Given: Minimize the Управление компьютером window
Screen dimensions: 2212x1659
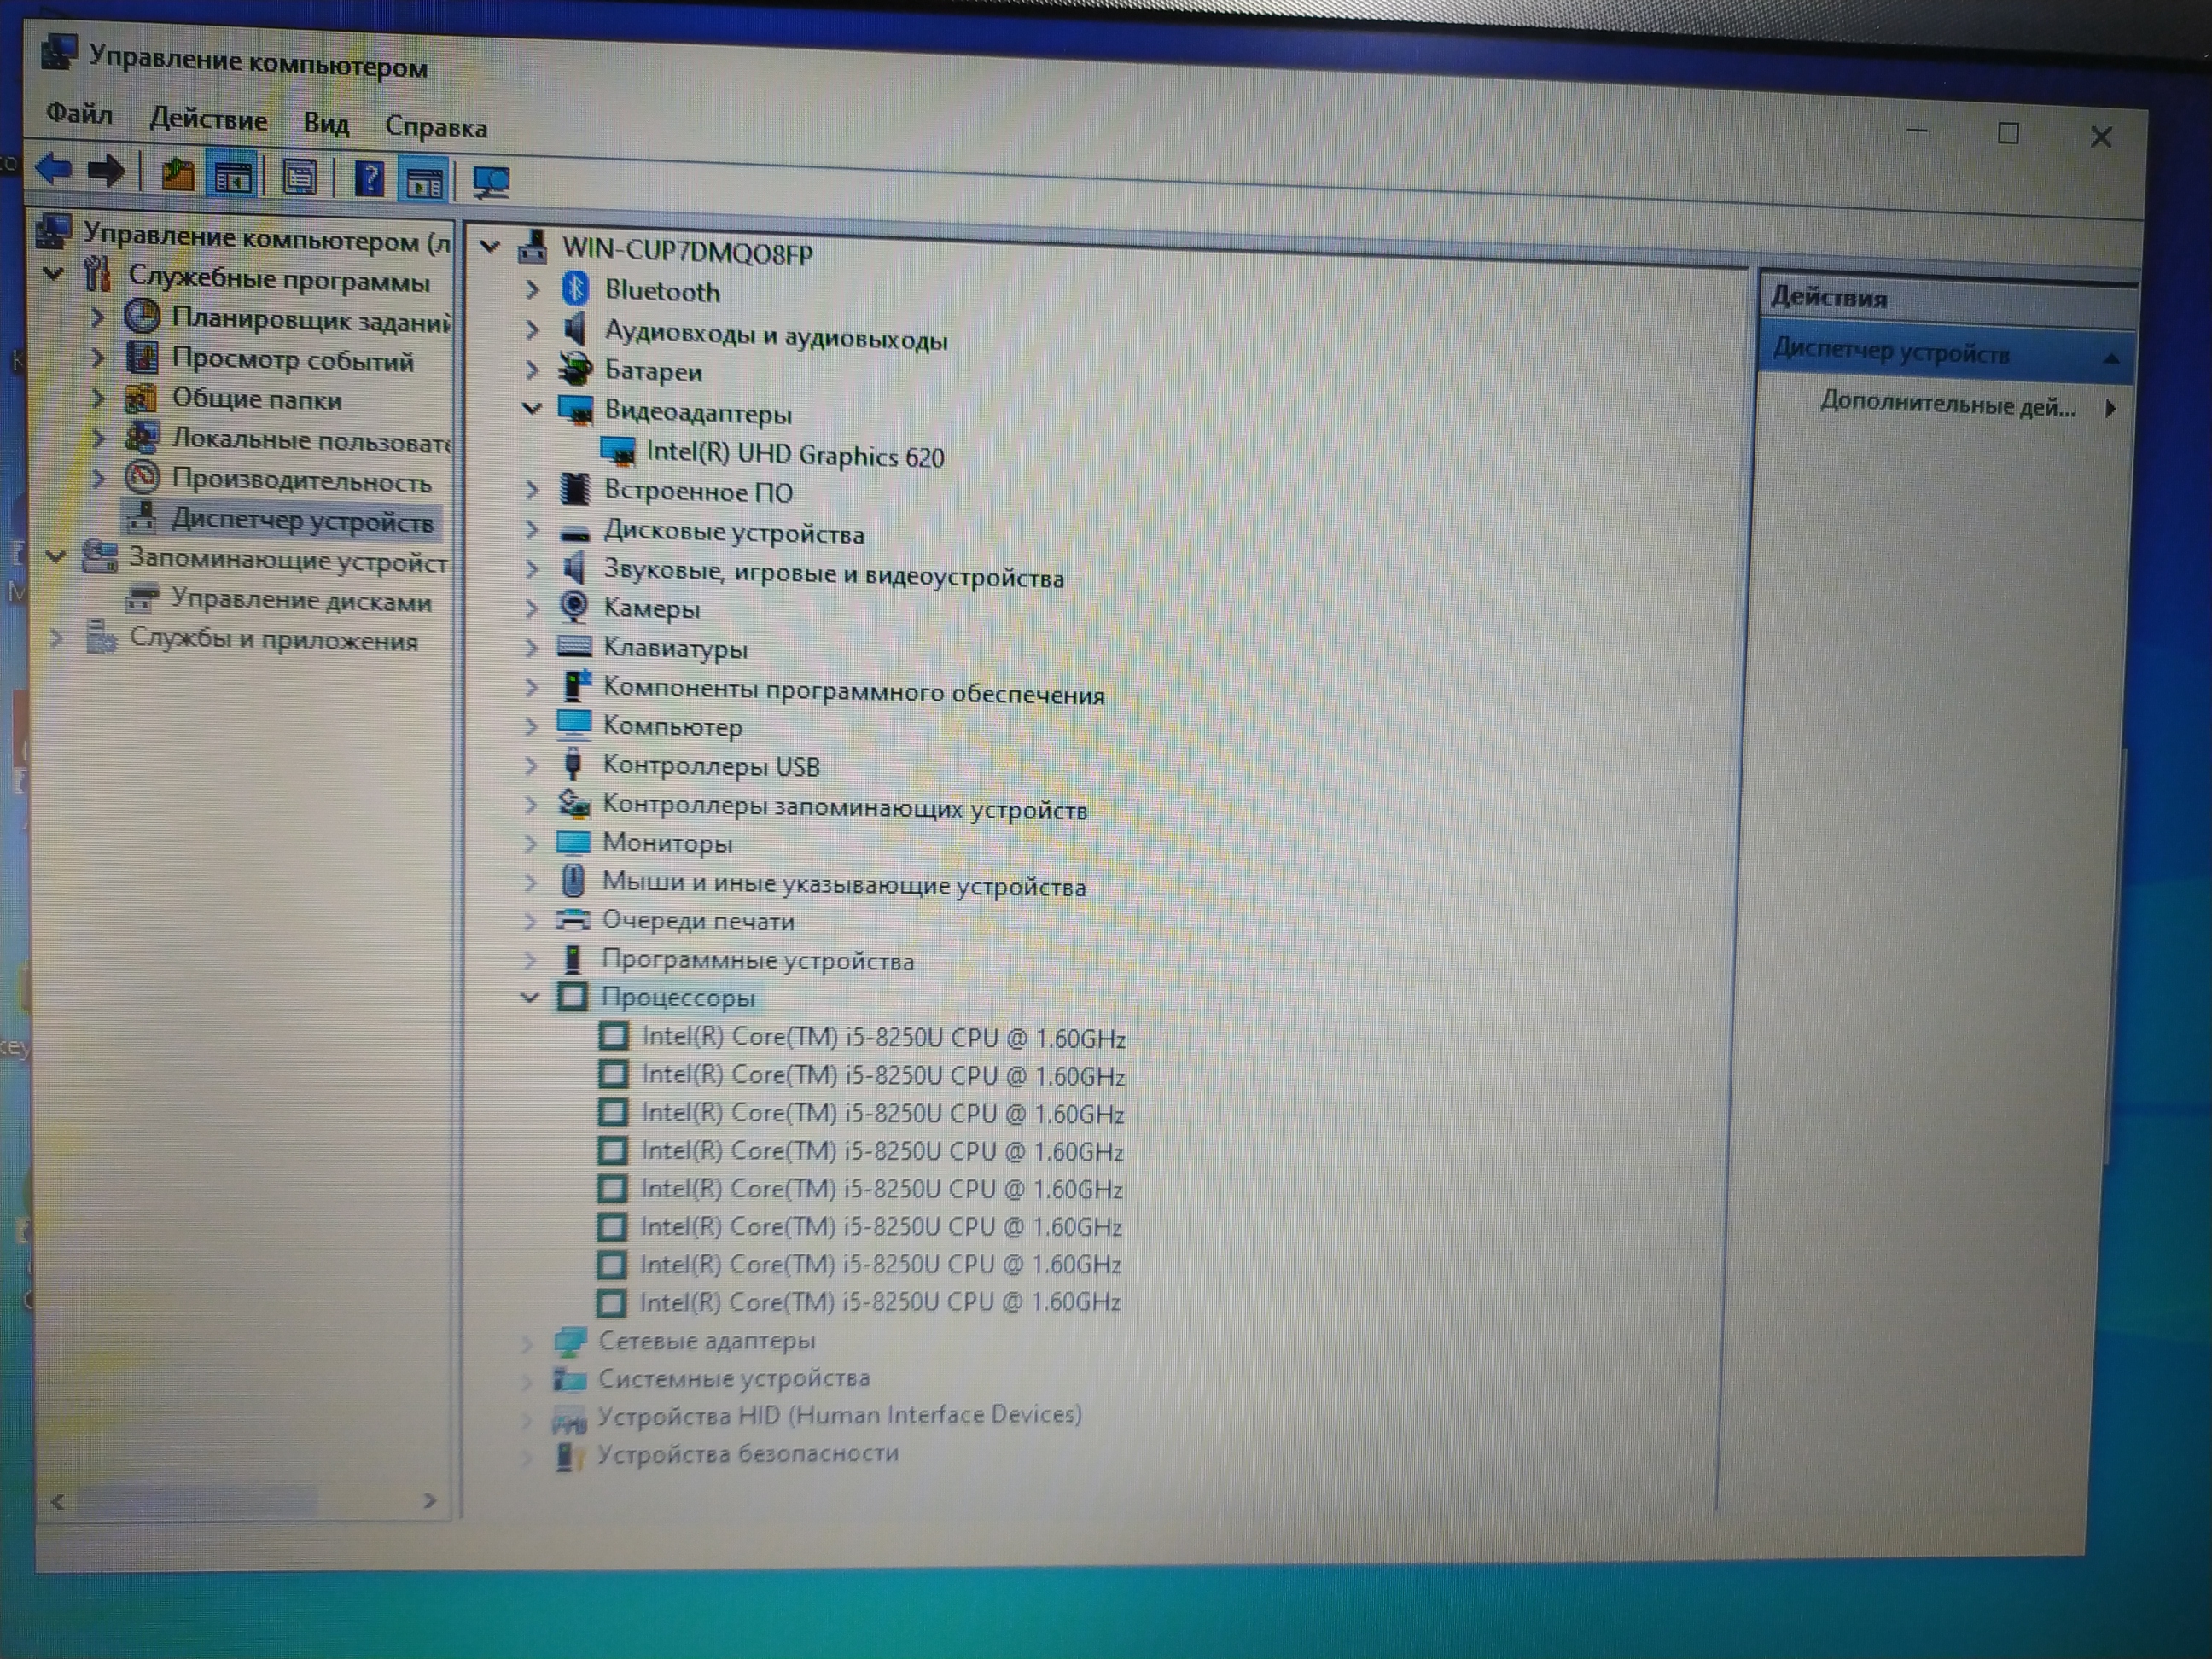Looking at the screenshot, I should [x=1916, y=131].
